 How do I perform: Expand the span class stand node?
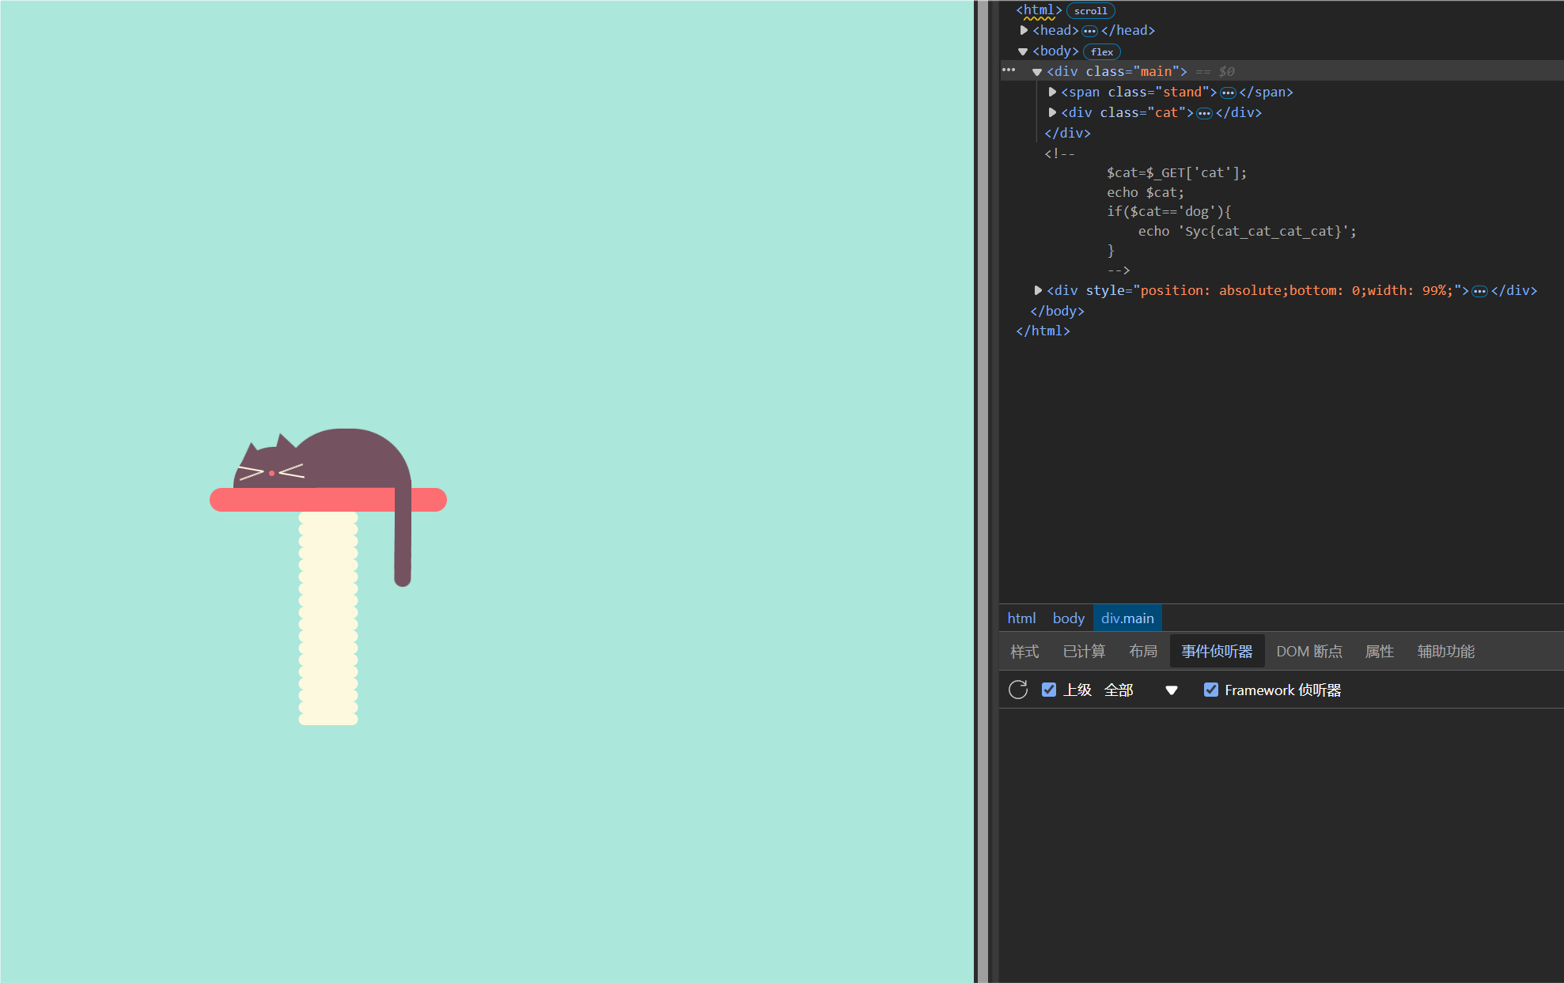pyautogui.click(x=1052, y=92)
